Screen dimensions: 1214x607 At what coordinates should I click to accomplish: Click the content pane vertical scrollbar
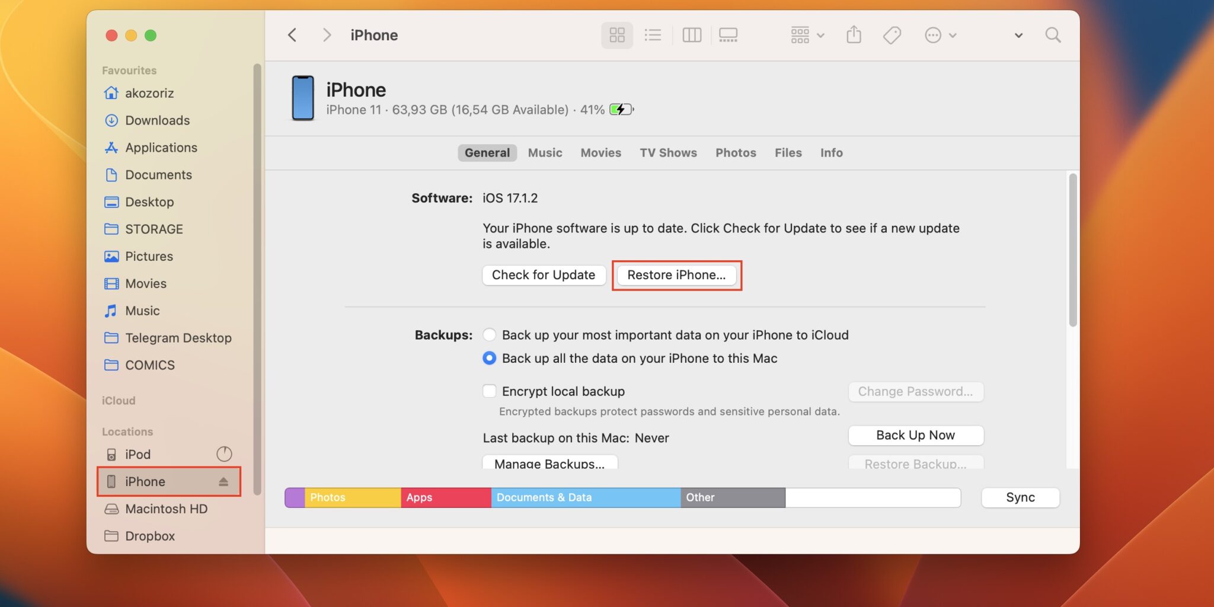point(1072,250)
